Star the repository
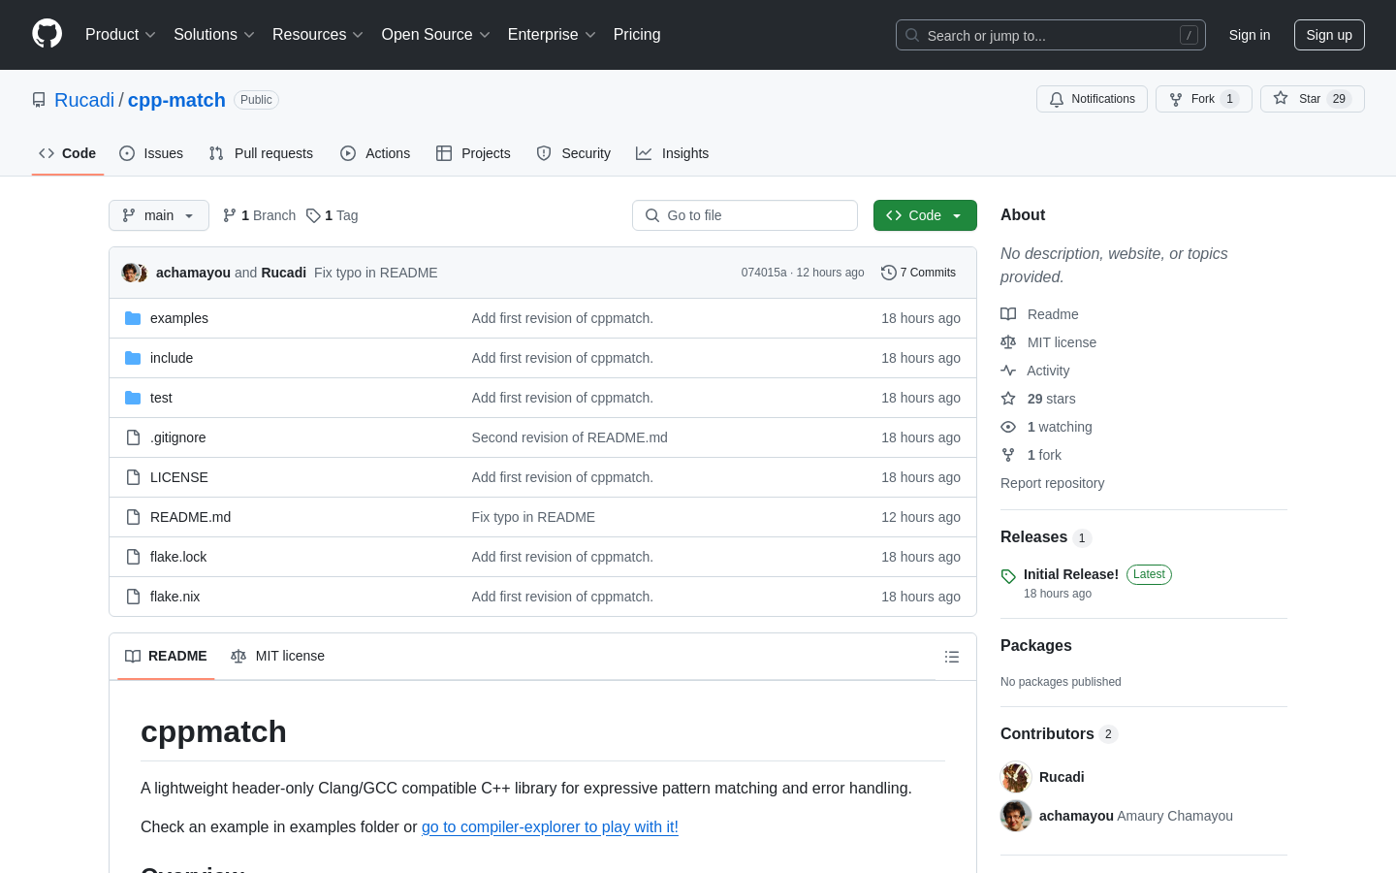The image size is (1396, 873). (x=1313, y=99)
